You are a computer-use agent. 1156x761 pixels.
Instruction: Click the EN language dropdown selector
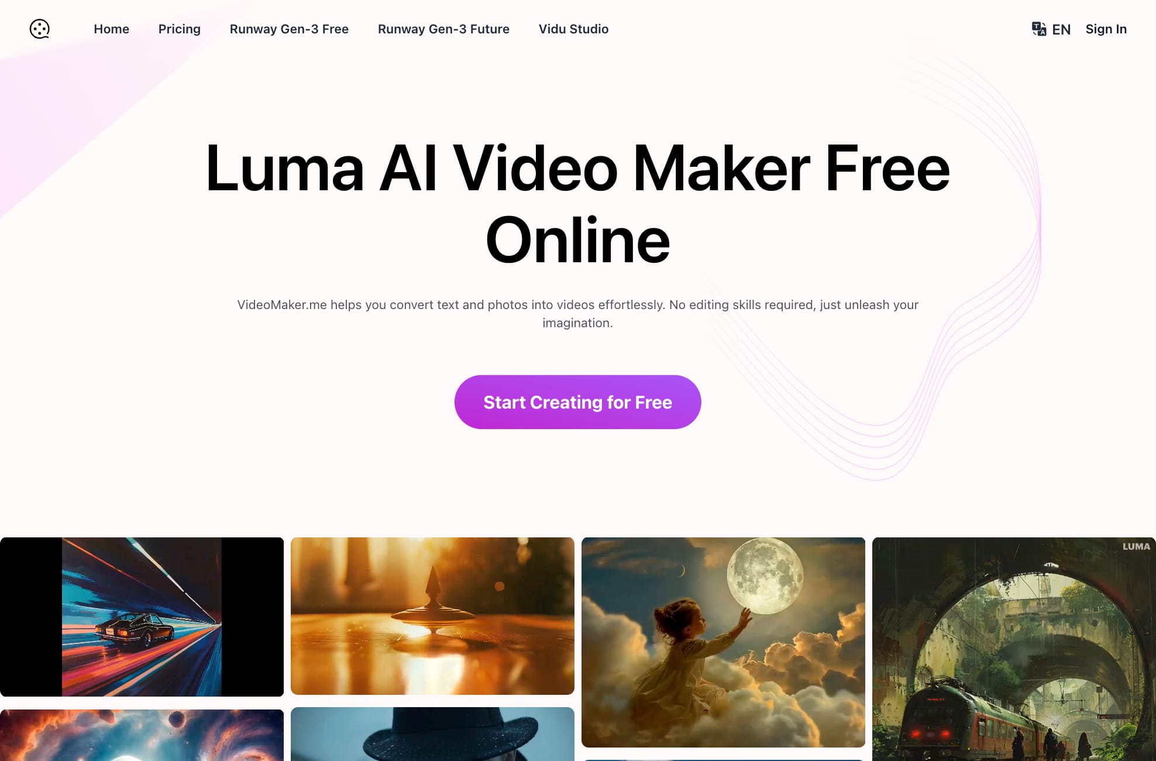point(1050,29)
